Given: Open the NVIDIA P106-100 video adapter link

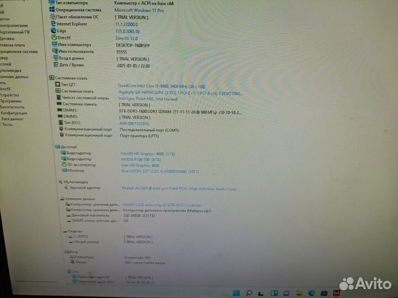Looking at the screenshot, I should (141, 159).
